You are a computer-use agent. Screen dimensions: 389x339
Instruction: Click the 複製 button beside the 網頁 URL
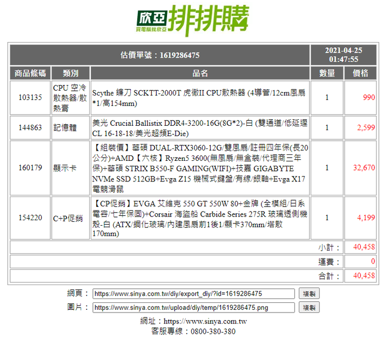309,294
